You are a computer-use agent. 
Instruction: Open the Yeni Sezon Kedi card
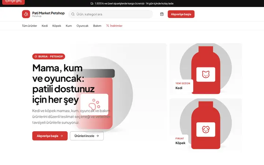pyautogui.click(x=206, y=69)
